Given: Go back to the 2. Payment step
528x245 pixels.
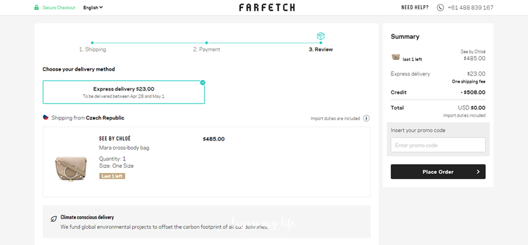Looking at the screenshot, I should 207,50.
